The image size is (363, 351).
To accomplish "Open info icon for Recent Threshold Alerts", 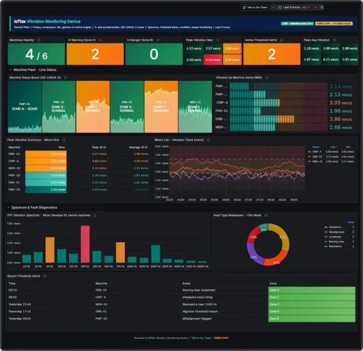I will (45, 276).
